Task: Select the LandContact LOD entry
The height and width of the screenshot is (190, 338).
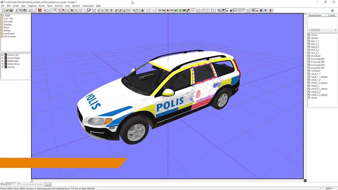Action: [9, 34]
